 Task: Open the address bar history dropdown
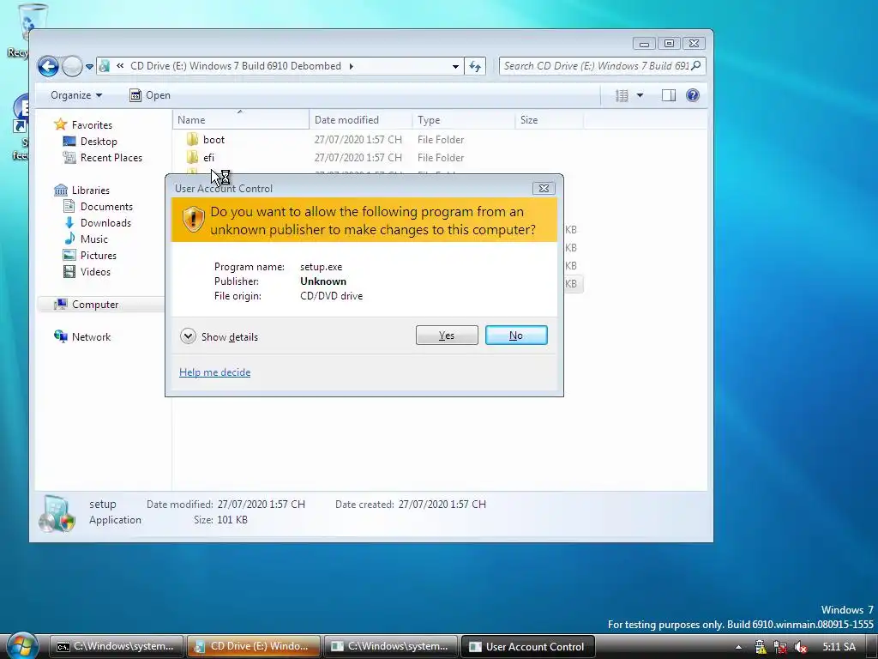(455, 66)
